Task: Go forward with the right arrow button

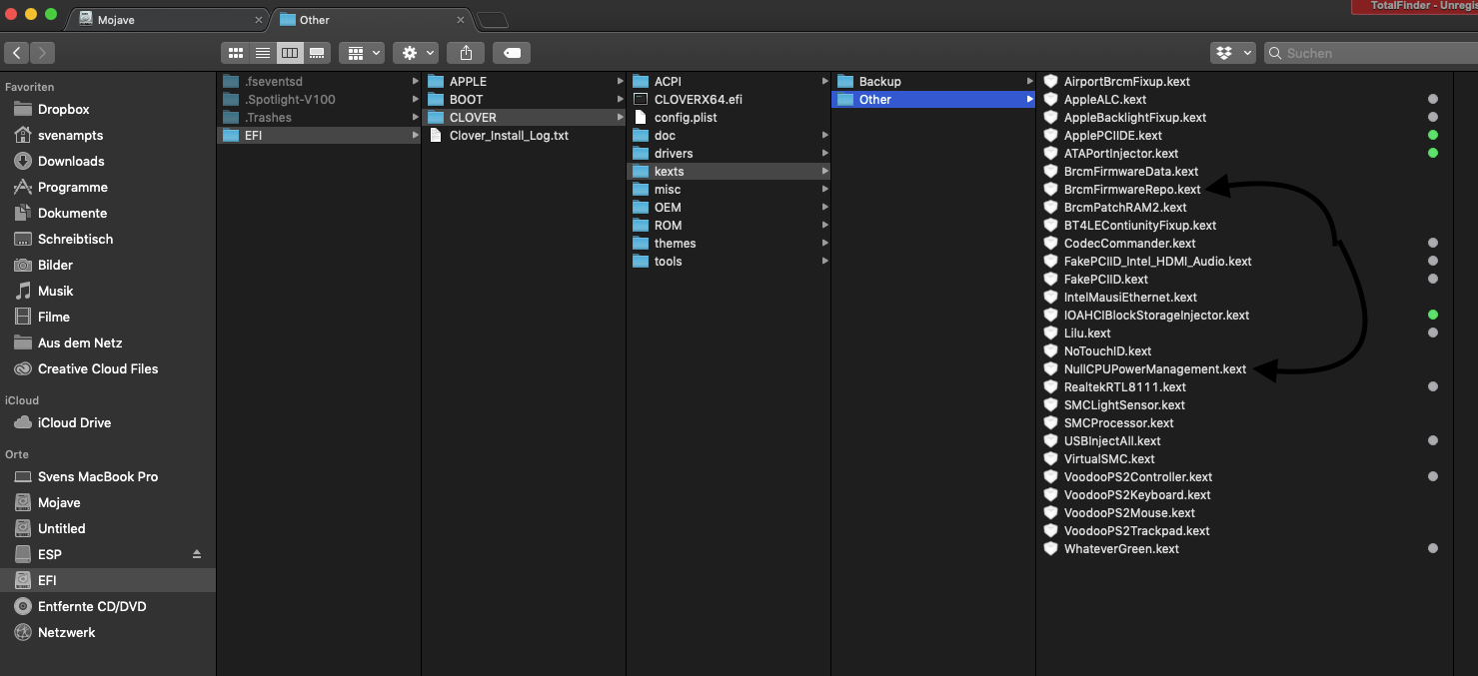Action: 42,53
